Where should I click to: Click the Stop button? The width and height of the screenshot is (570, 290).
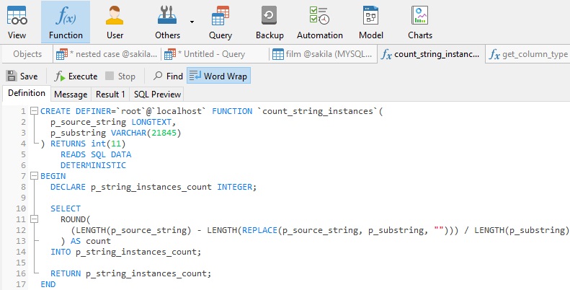point(120,76)
